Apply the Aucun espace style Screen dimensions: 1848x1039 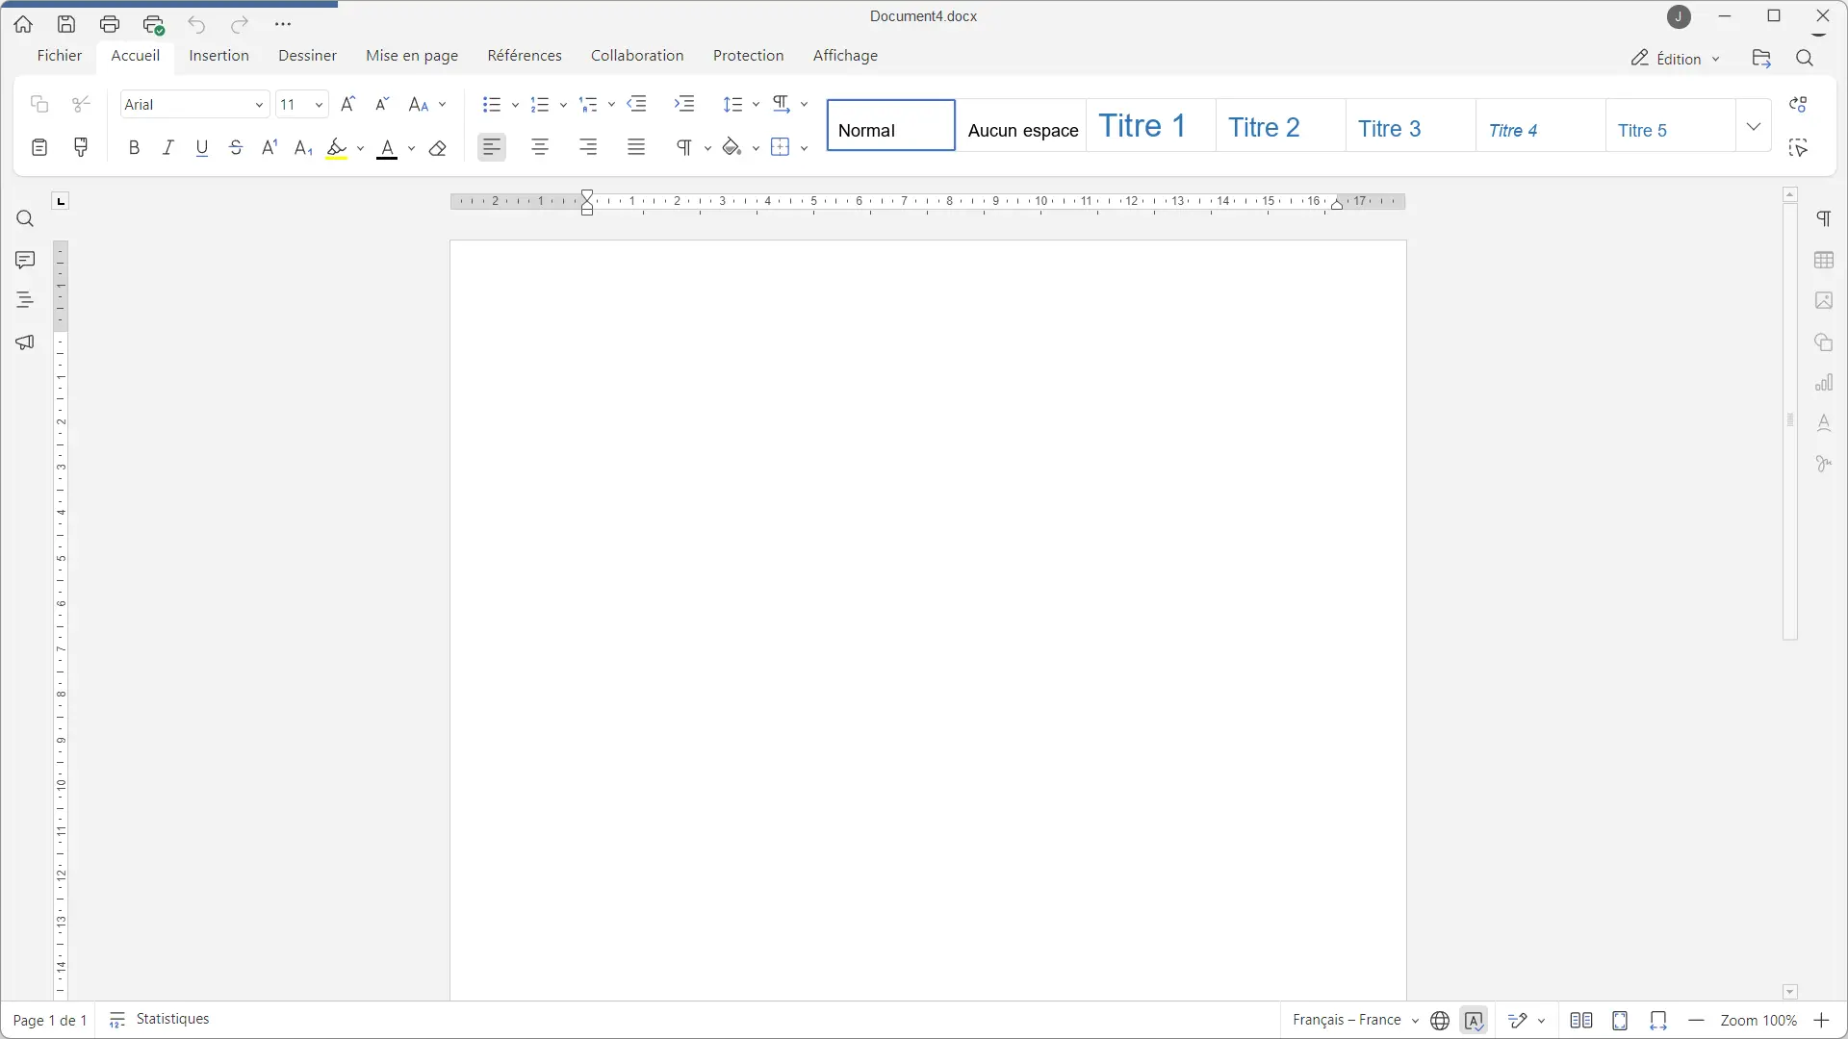tap(1022, 126)
